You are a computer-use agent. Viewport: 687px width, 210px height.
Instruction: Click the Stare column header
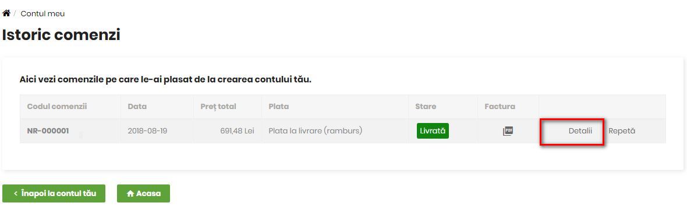click(426, 107)
